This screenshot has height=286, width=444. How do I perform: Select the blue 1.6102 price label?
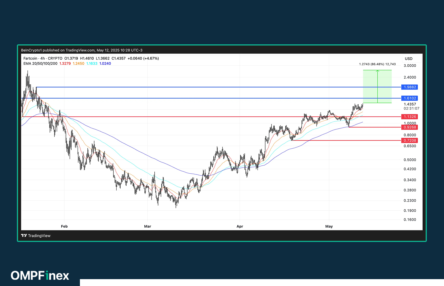(410, 98)
